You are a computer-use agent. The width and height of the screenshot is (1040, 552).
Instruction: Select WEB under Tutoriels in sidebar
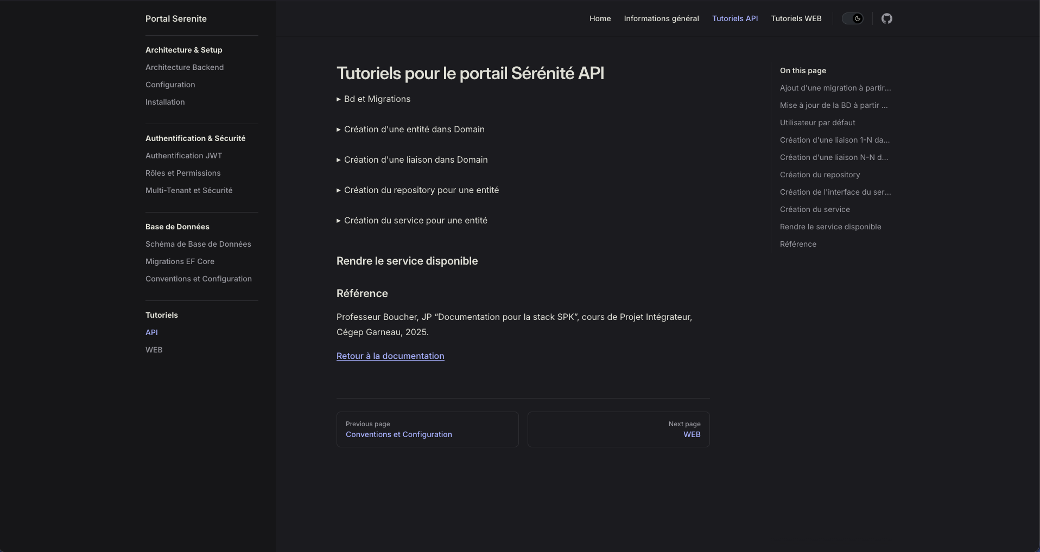click(154, 350)
